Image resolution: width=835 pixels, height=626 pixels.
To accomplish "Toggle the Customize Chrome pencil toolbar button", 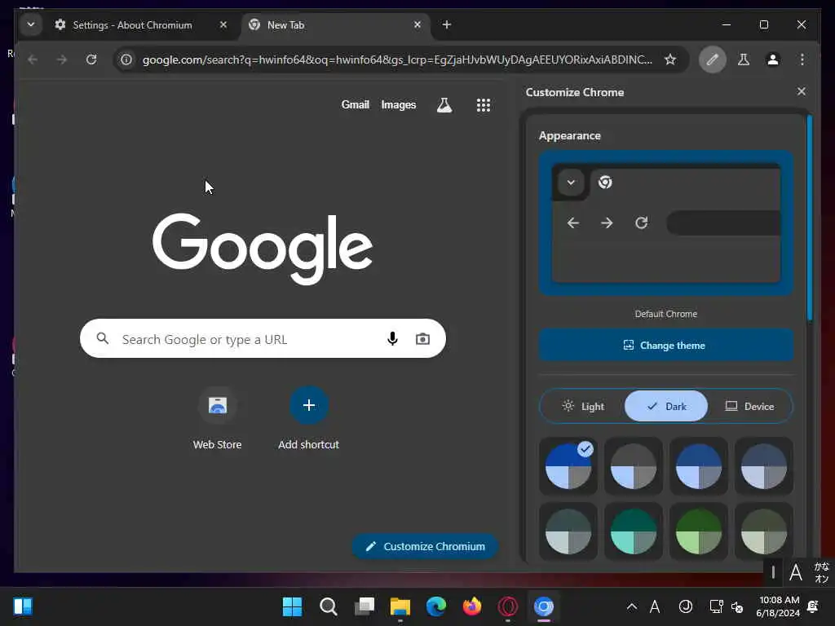I will tap(712, 60).
